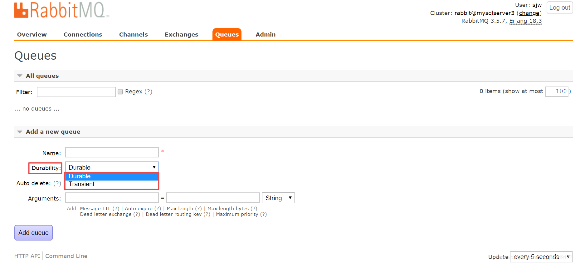Screen dimensions: 575x263
Task: Enable the Regex filter checkbox
Action: click(120, 92)
